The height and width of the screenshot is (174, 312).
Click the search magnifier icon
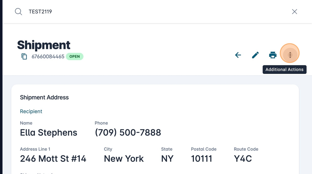[x=18, y=12]
